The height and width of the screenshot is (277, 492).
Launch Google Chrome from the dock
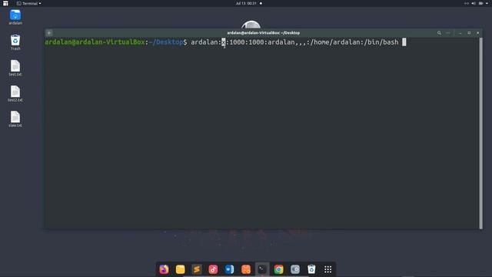tap(278, 269)
